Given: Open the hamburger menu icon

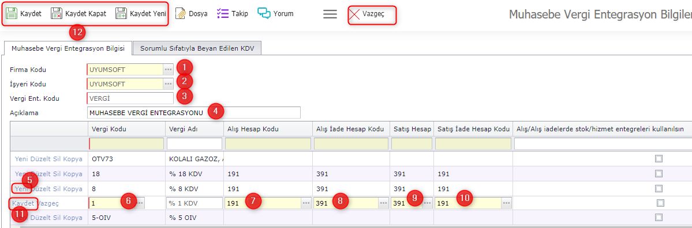Looking at the screenshot, I should click(330, 14).
